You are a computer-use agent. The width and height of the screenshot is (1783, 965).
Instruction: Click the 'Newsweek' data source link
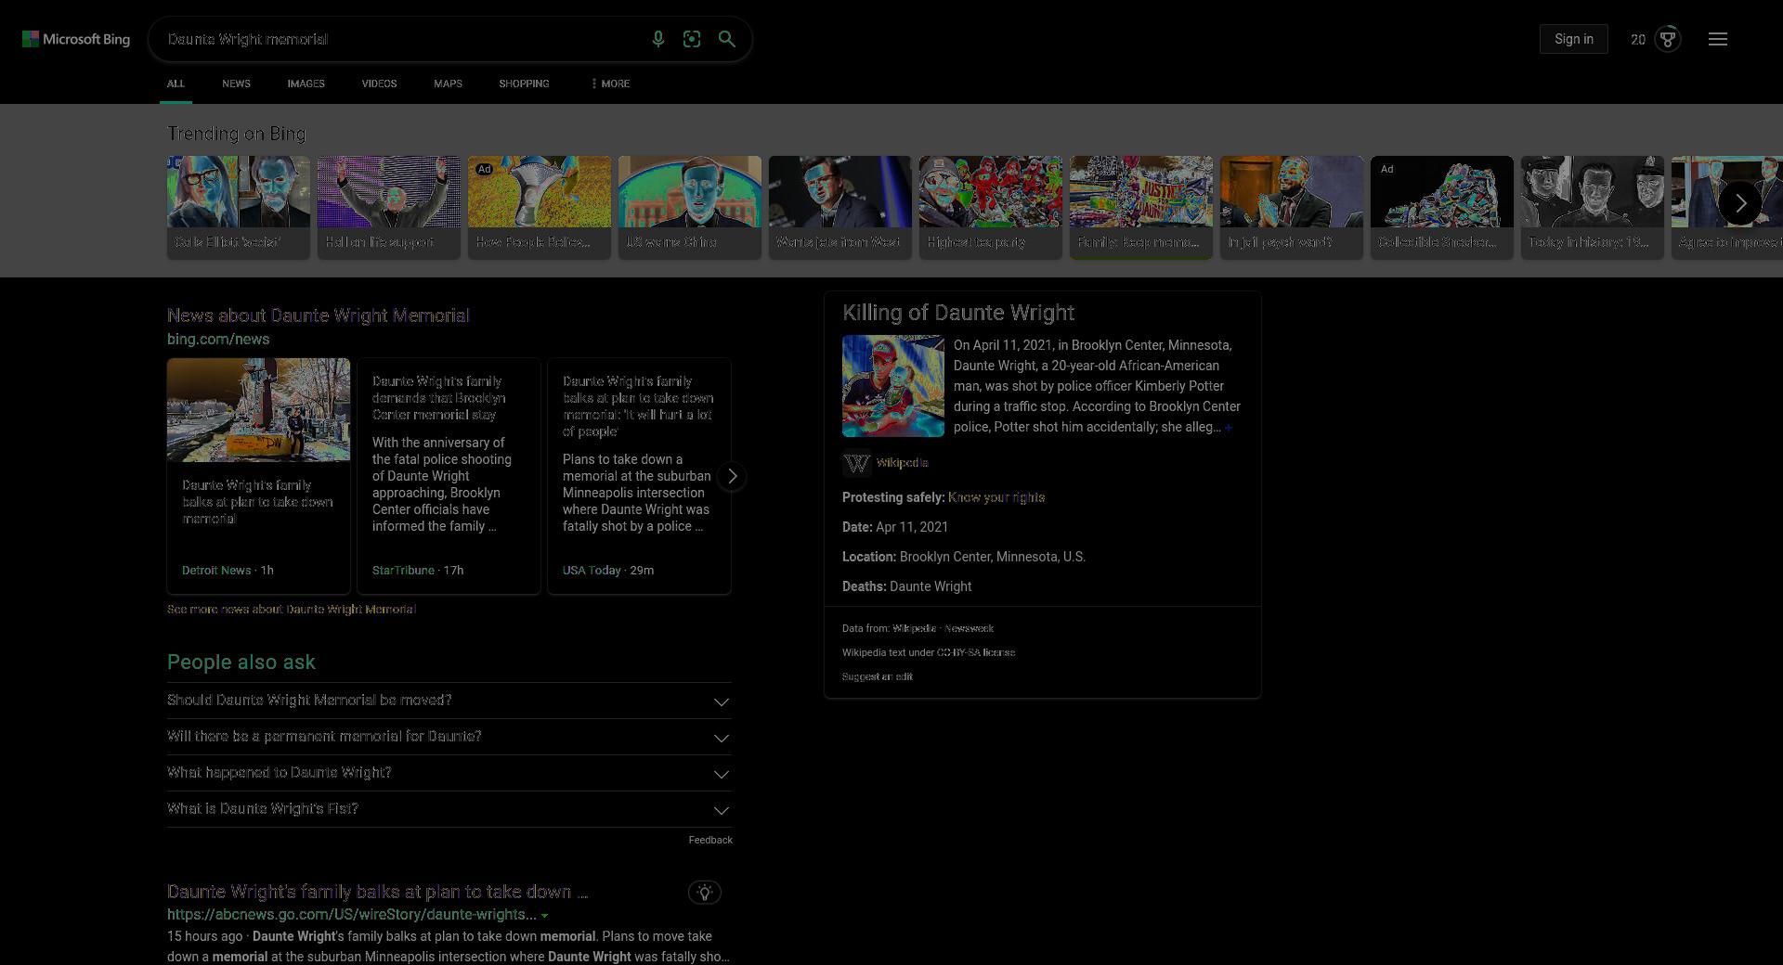[x=969, y=628]
